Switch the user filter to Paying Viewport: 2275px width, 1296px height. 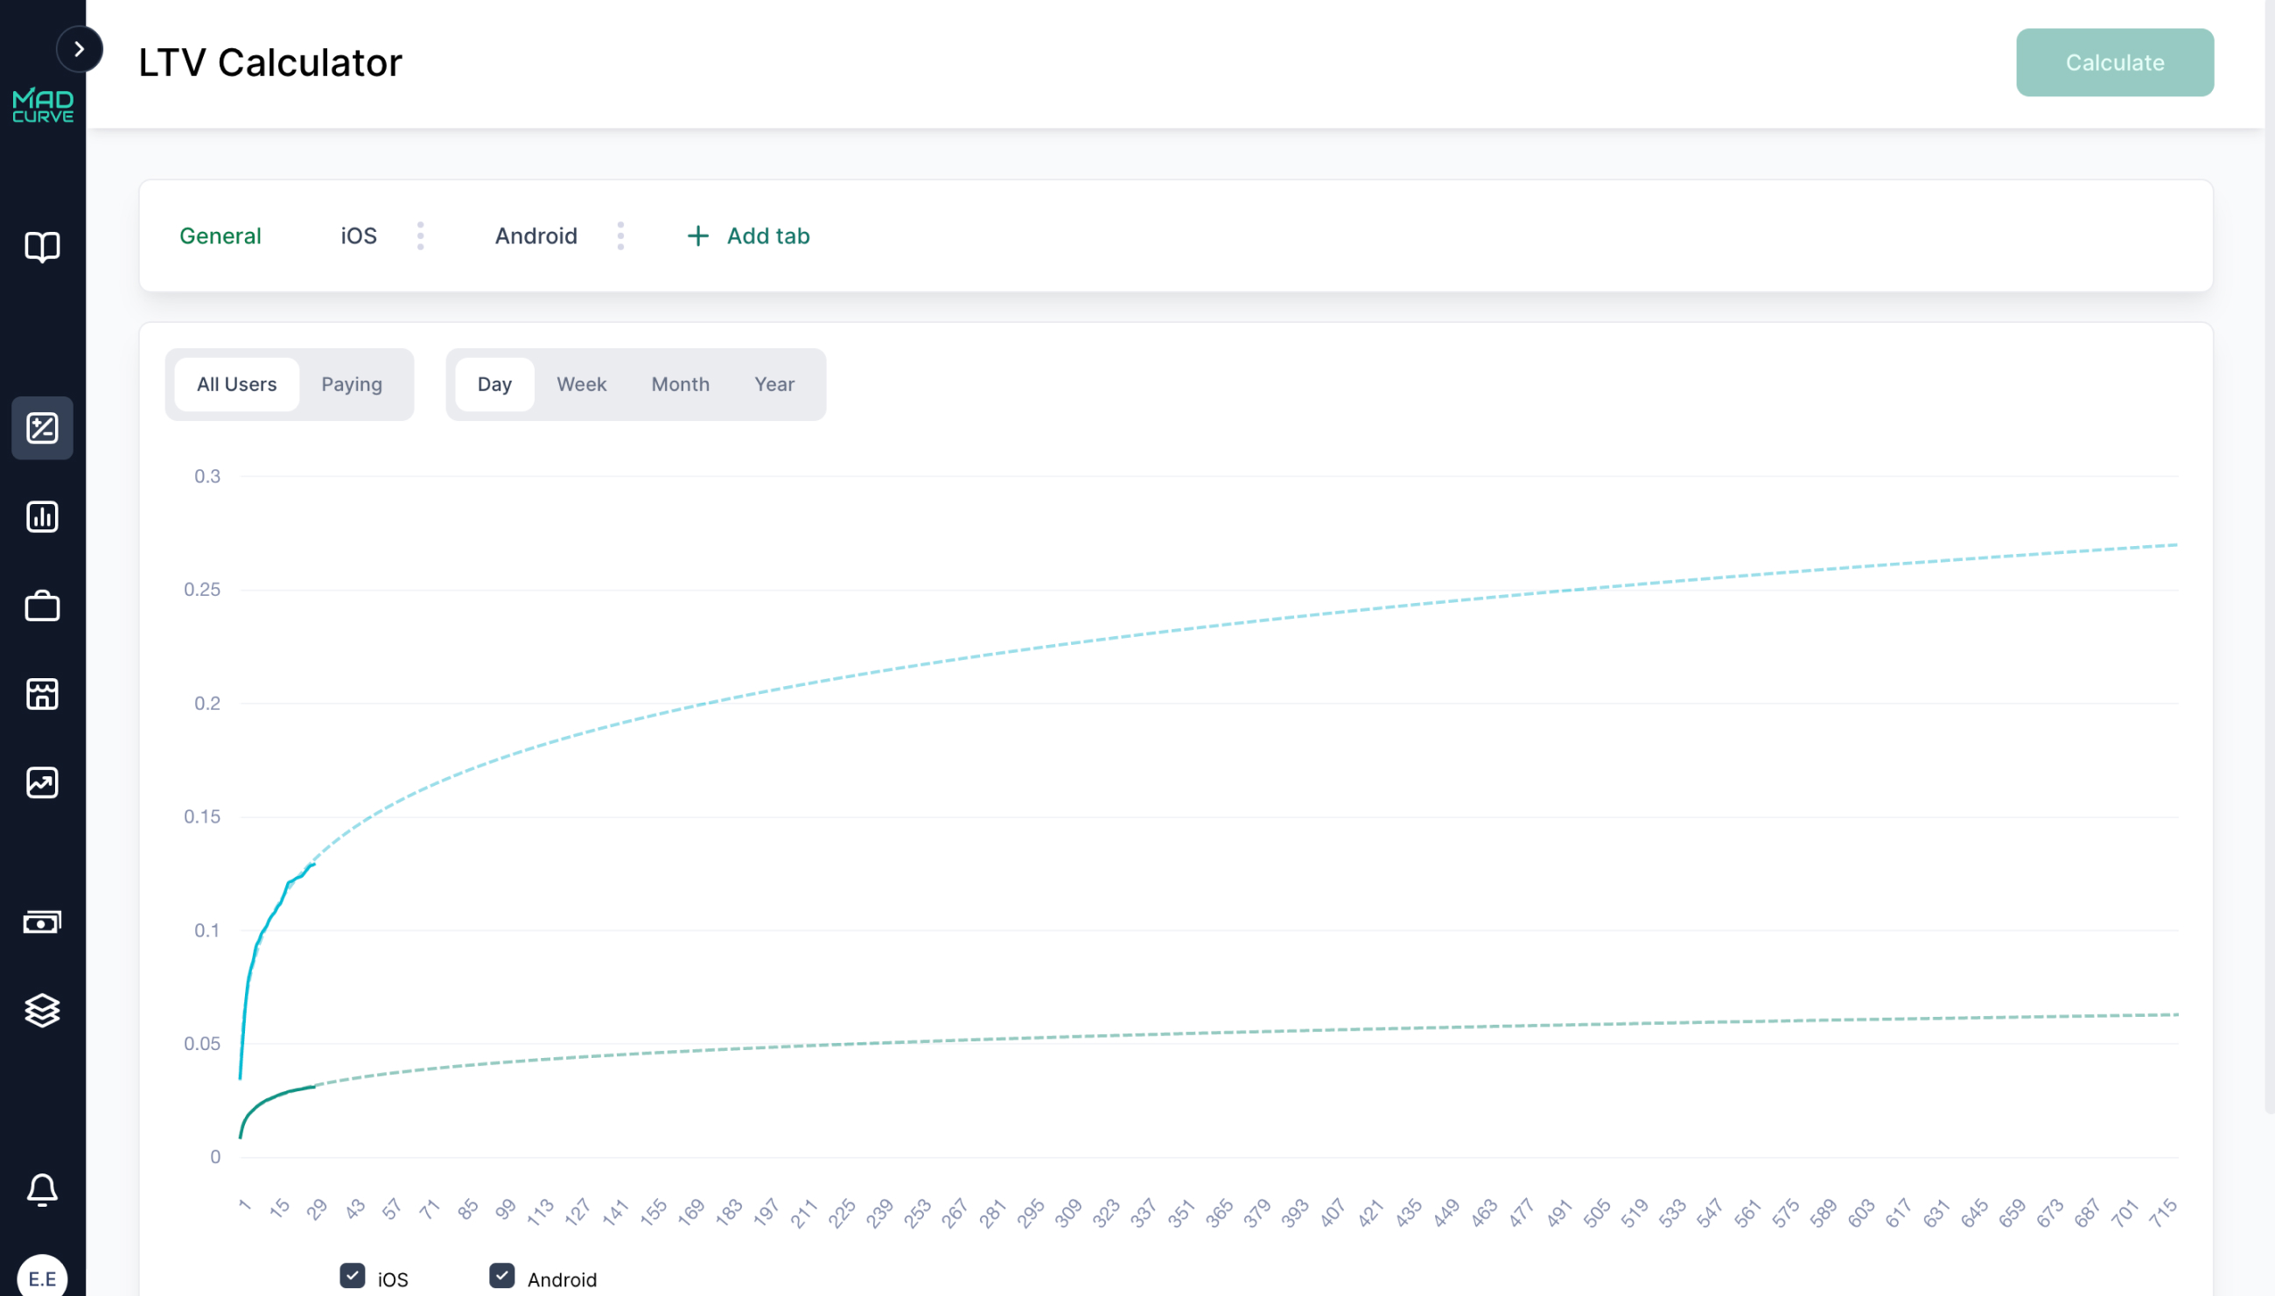point(352,383)
